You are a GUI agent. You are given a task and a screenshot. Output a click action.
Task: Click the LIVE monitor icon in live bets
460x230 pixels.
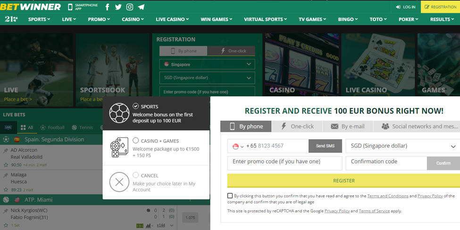(8, 127)
